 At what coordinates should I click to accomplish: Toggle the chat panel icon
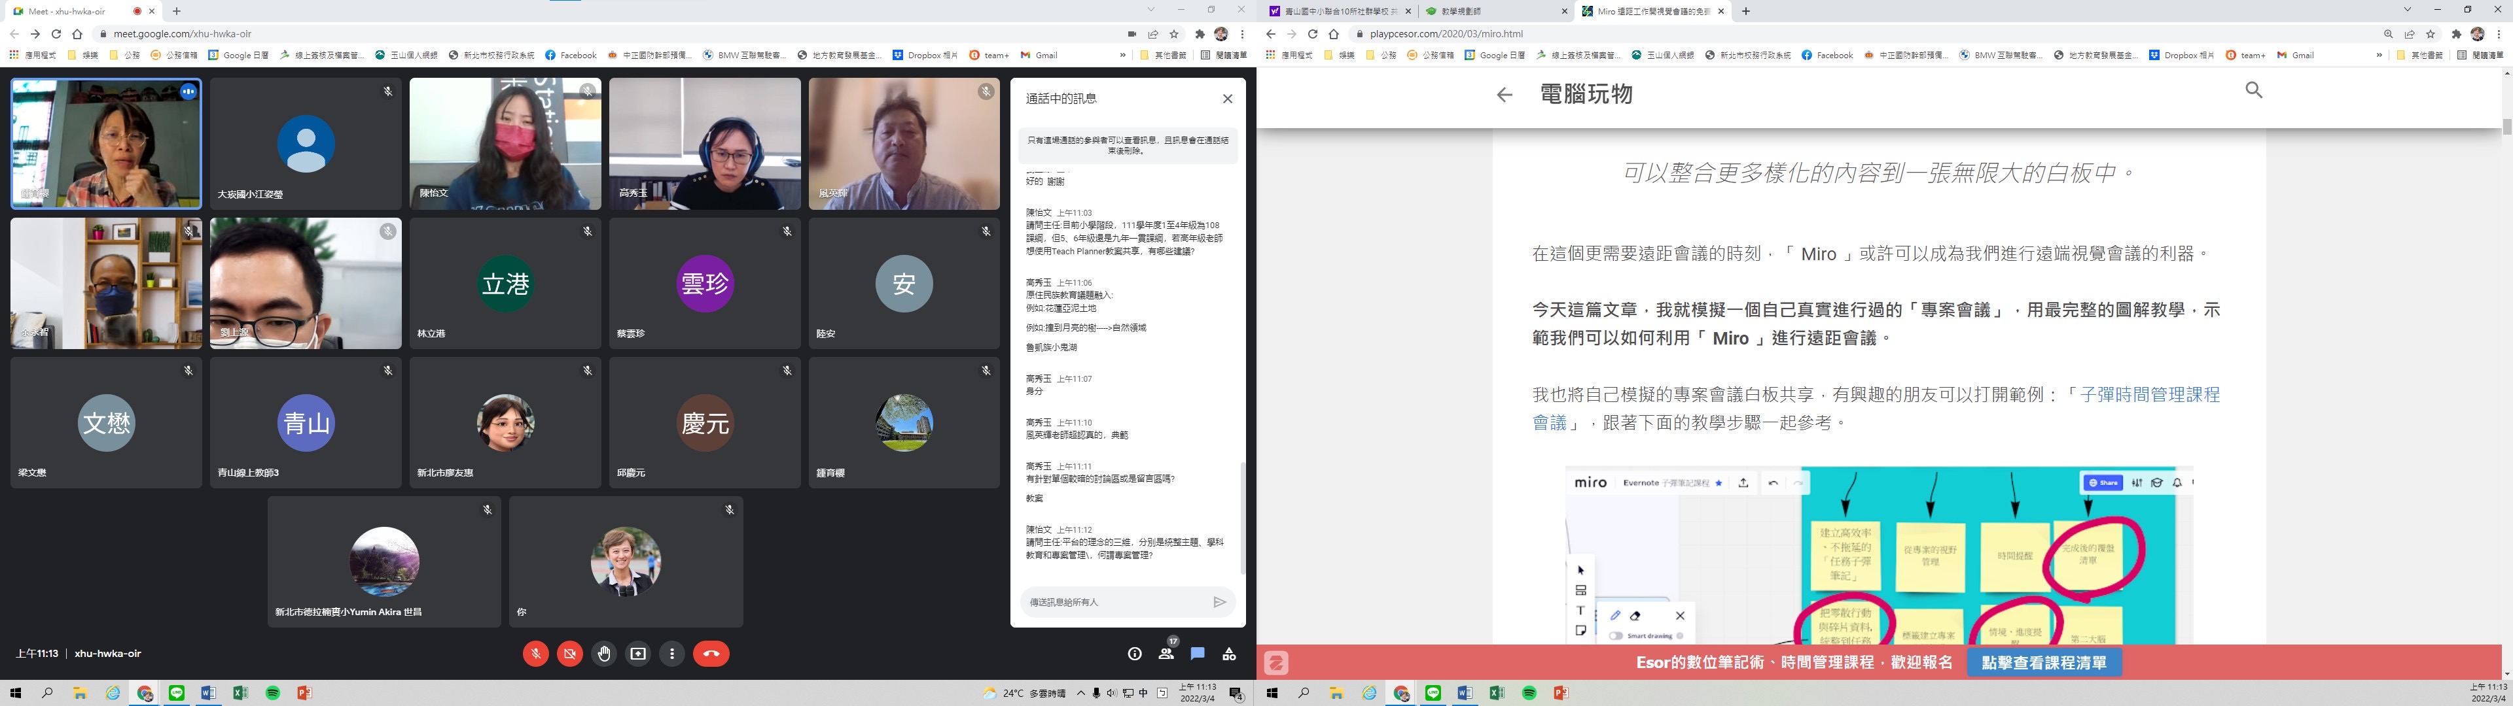tap(1198, 653)
